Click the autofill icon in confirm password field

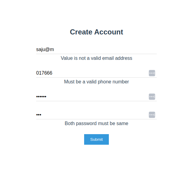pyautogui.click(x=152, y=115)
